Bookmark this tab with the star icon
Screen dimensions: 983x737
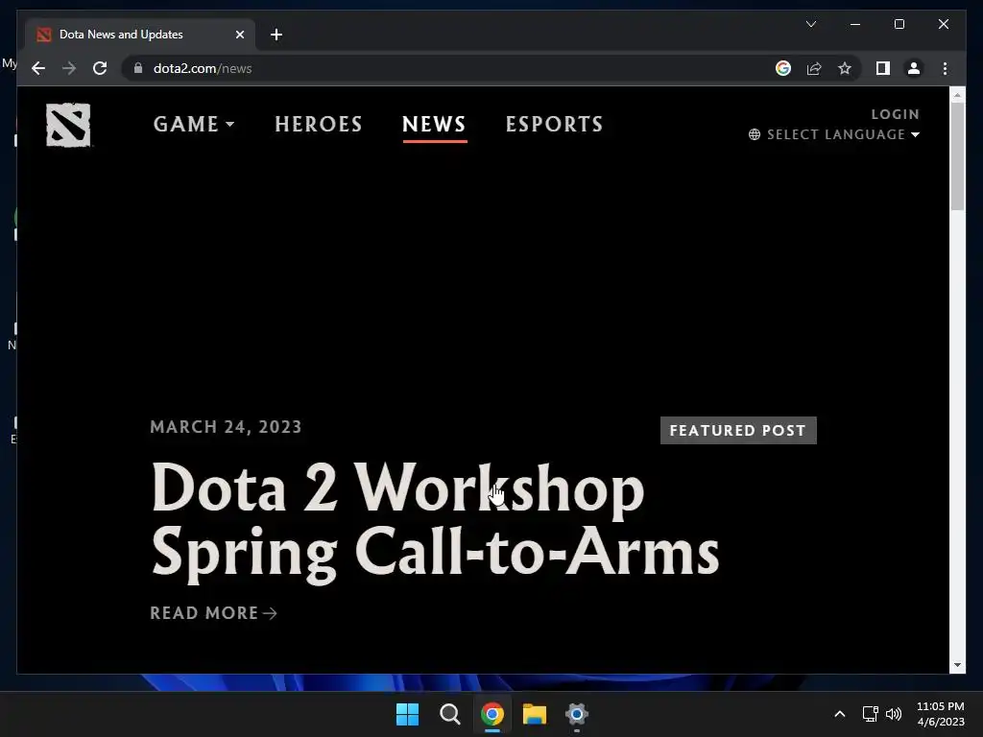click(x=845, y=68)
